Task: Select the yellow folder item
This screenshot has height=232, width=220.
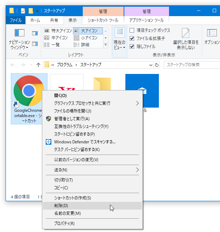Action: [102, 84]
